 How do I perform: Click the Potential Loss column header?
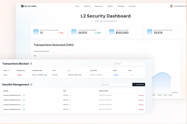pos(21,70)
